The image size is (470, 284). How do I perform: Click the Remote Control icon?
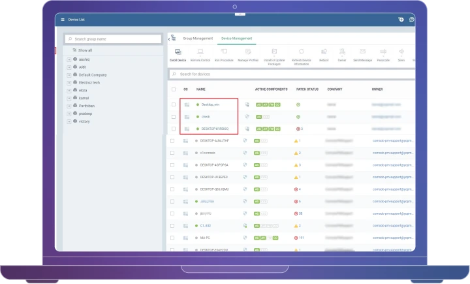200,52
